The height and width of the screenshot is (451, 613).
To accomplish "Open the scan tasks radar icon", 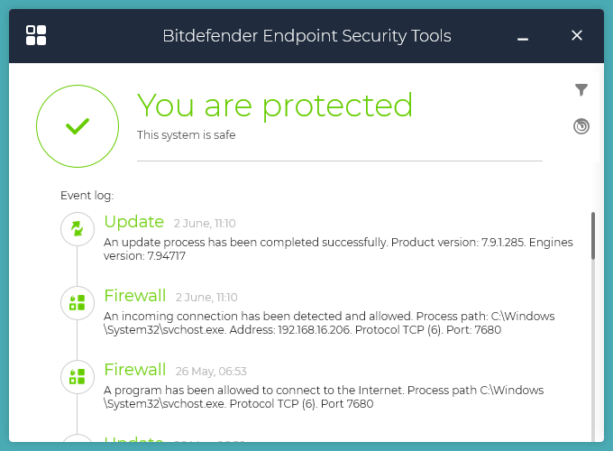I will click(581, 126).
